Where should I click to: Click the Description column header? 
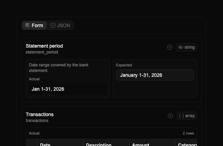click(x=106, y=143)
